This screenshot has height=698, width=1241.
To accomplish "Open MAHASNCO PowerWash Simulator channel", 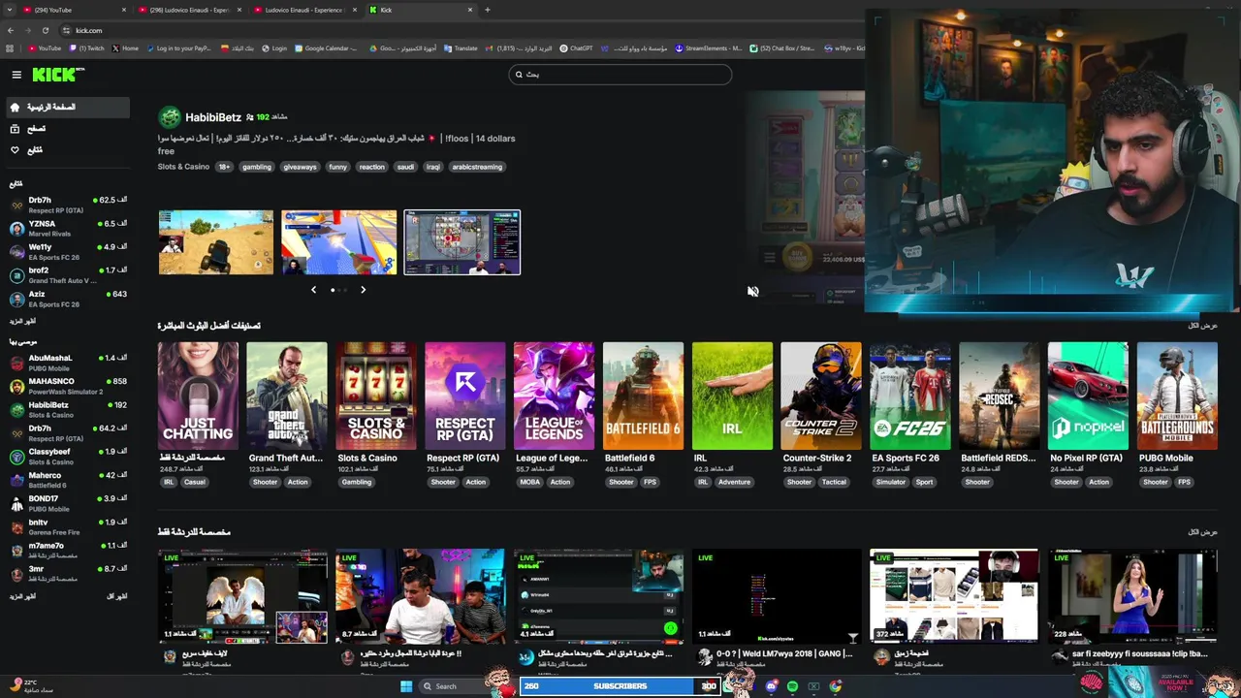I will (x=68, y=386).
